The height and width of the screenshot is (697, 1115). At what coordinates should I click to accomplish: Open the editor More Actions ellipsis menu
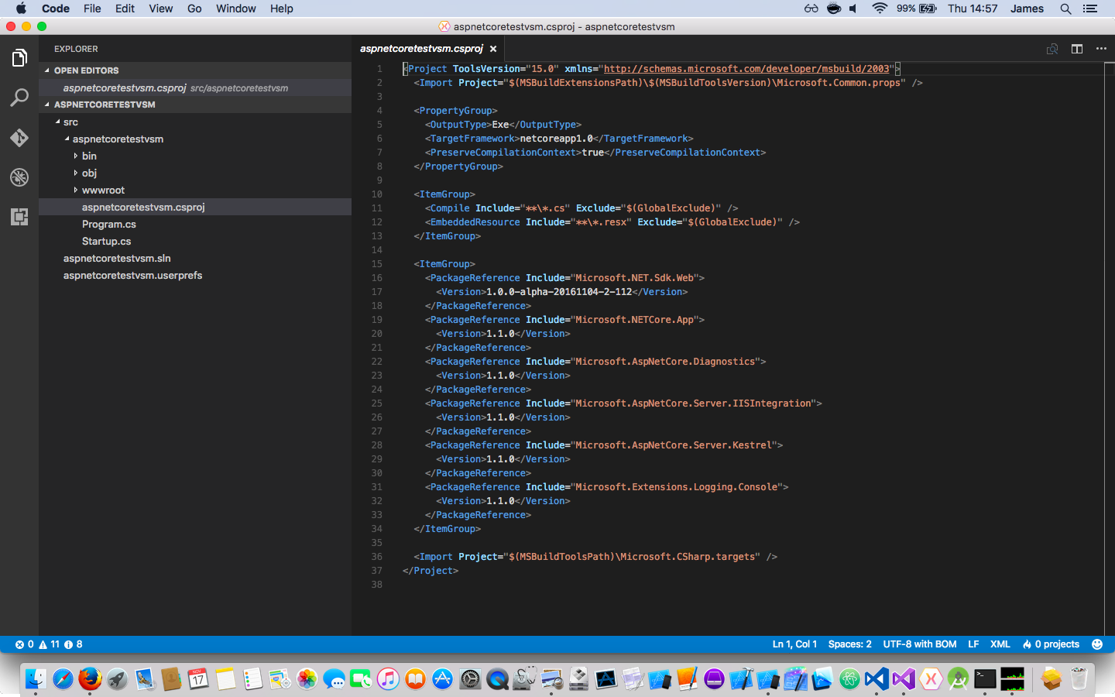[x=1101, y=49]
